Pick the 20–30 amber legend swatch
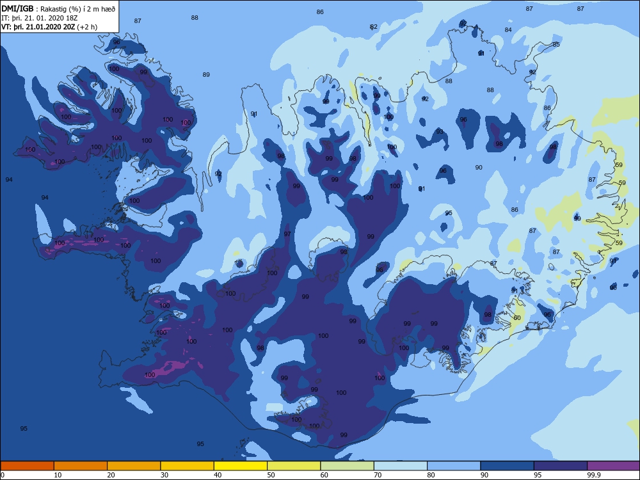The height and width of the screenshot is (480, 640). click(134, 466)
